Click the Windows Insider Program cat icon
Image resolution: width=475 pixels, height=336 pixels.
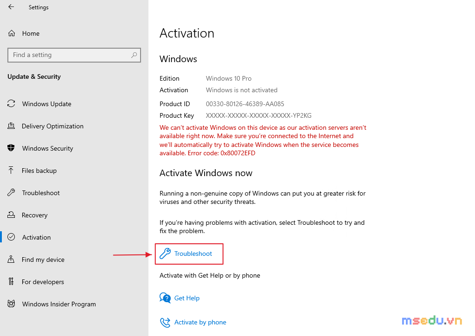tap(11, 304)
